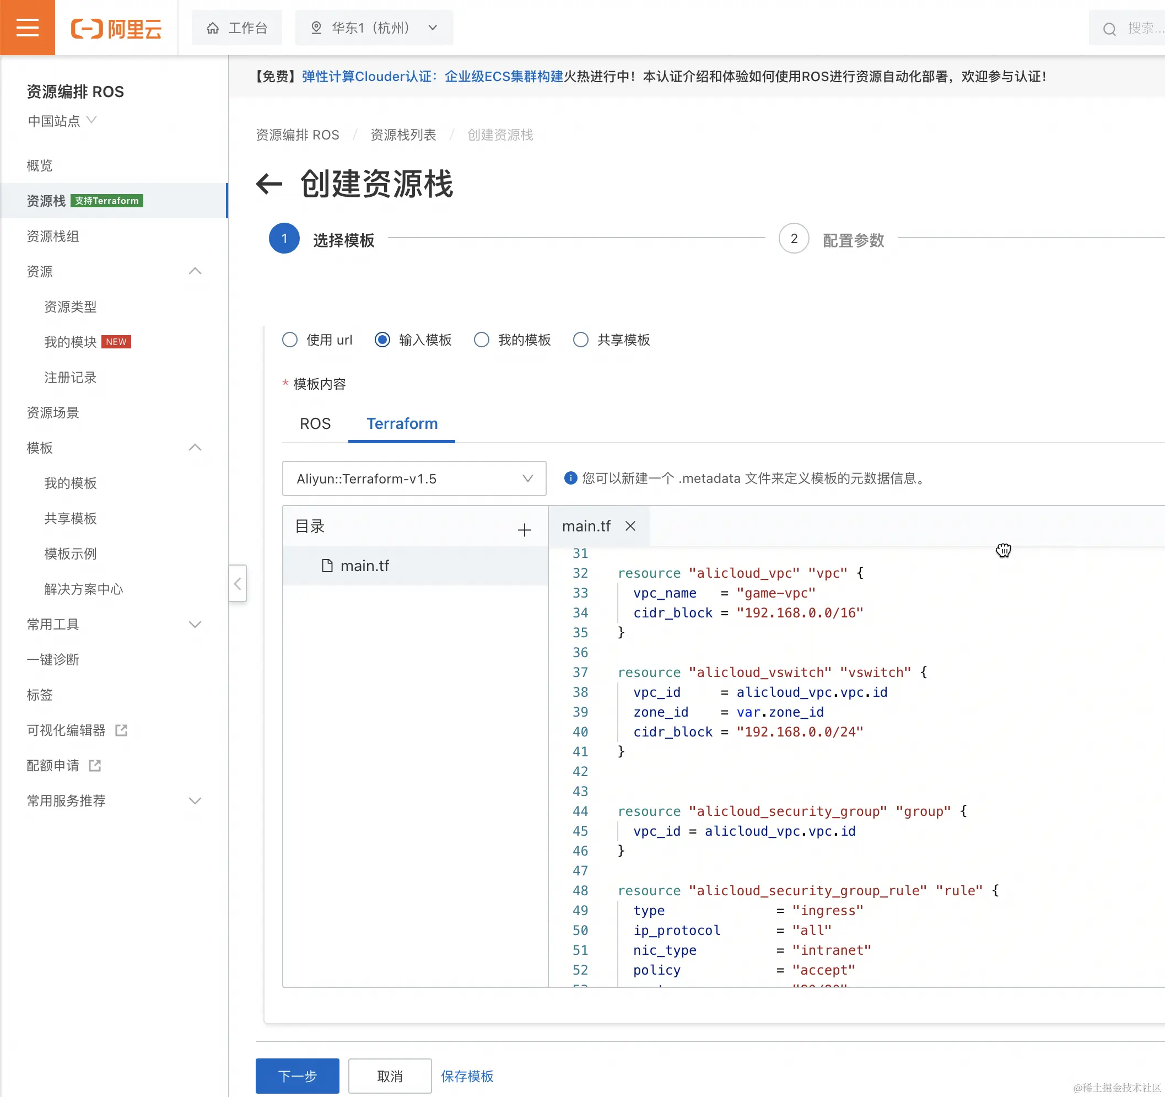Image resolution: width=1165 pixels, height=1097 pixels.
Task: Collapse the sidebar with the arrow handle
Action: coord(238,583)
